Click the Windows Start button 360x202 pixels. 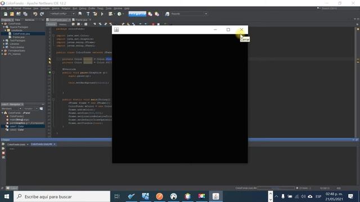click(x=7, y=196)
